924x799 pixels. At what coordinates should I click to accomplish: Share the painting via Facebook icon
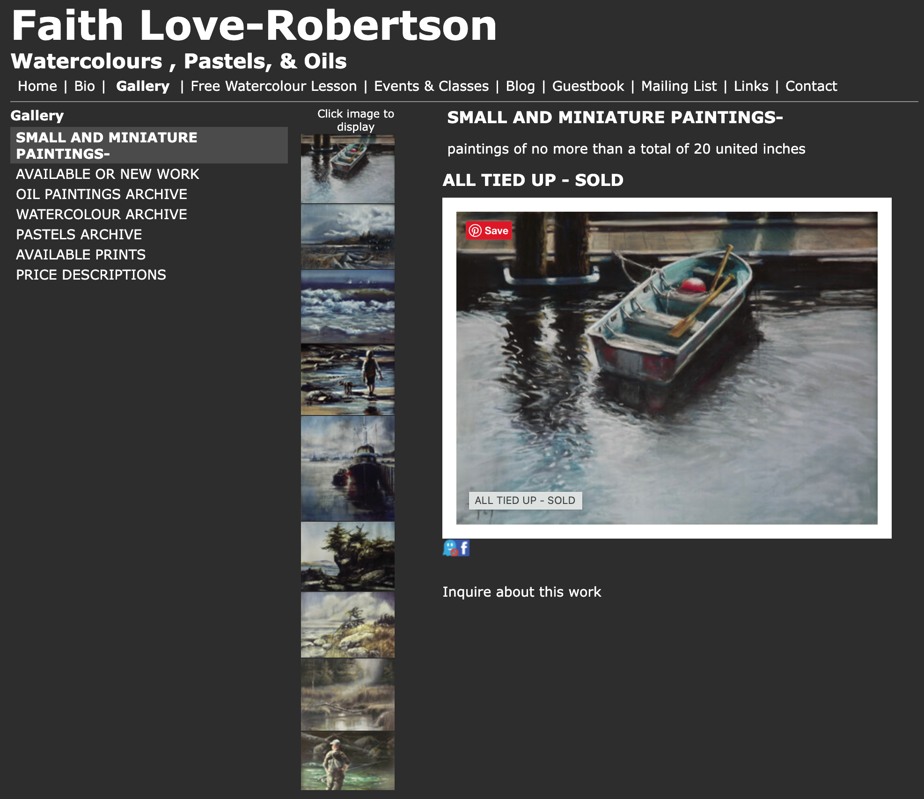click(464, 548)
